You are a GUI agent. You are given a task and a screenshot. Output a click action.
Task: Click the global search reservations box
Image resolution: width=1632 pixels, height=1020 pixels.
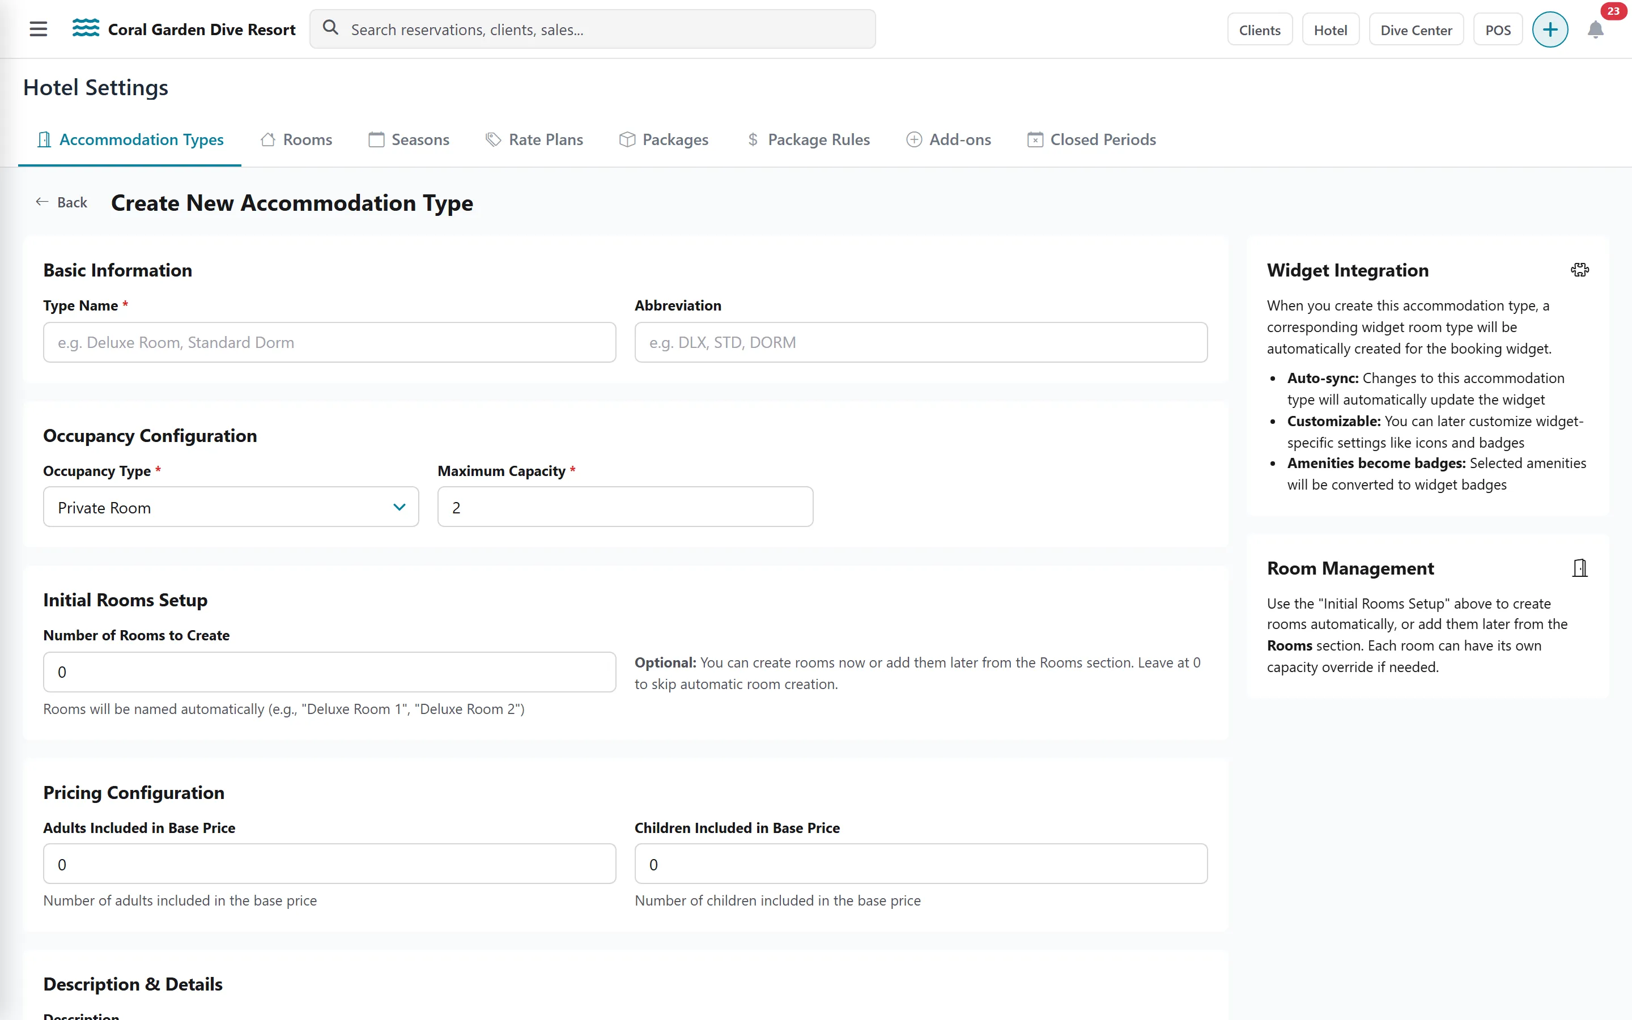tap(592, 29)
